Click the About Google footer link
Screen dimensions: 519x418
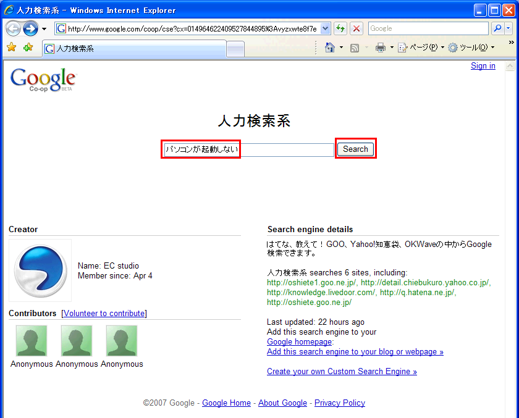pyautogui.click(x=283, y=403)
